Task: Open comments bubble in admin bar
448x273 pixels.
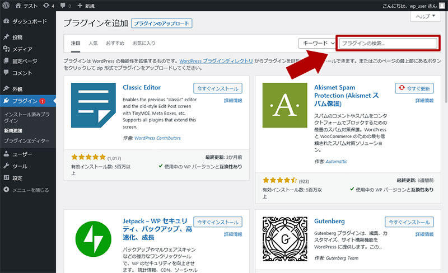Action: pos(66,6)
